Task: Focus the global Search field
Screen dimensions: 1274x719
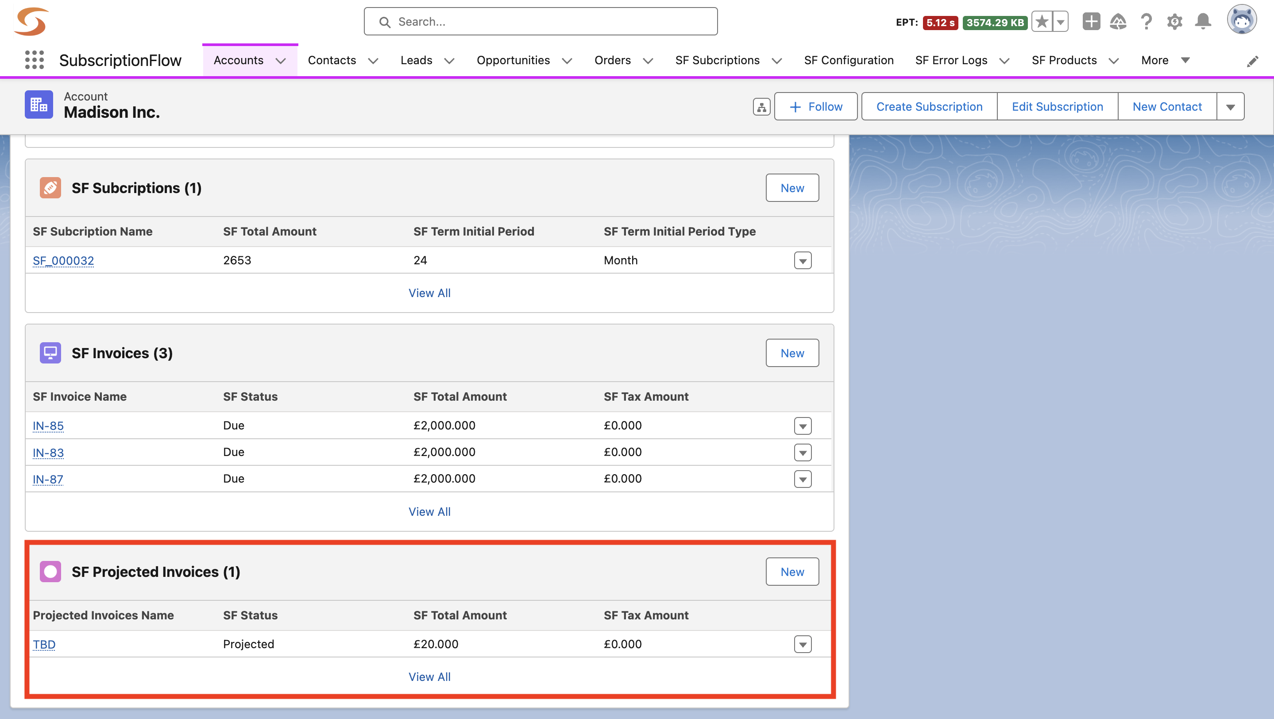Action: [x=540, y=22]
